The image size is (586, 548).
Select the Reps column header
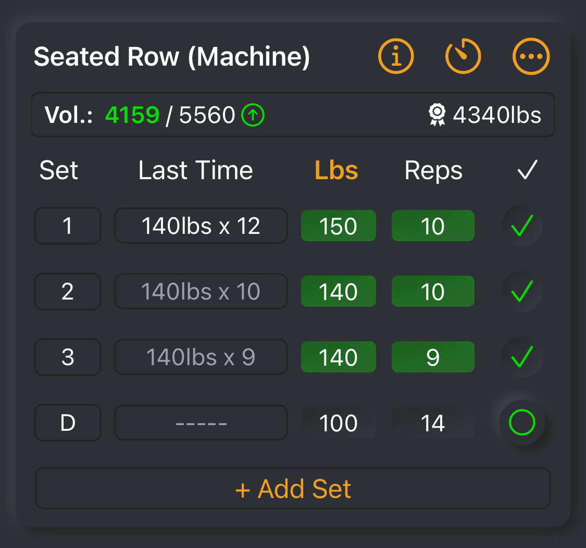point(433,170)
